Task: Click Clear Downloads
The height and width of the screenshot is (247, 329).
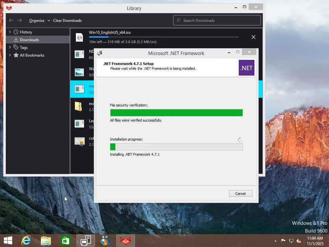Action: [67, 21]
